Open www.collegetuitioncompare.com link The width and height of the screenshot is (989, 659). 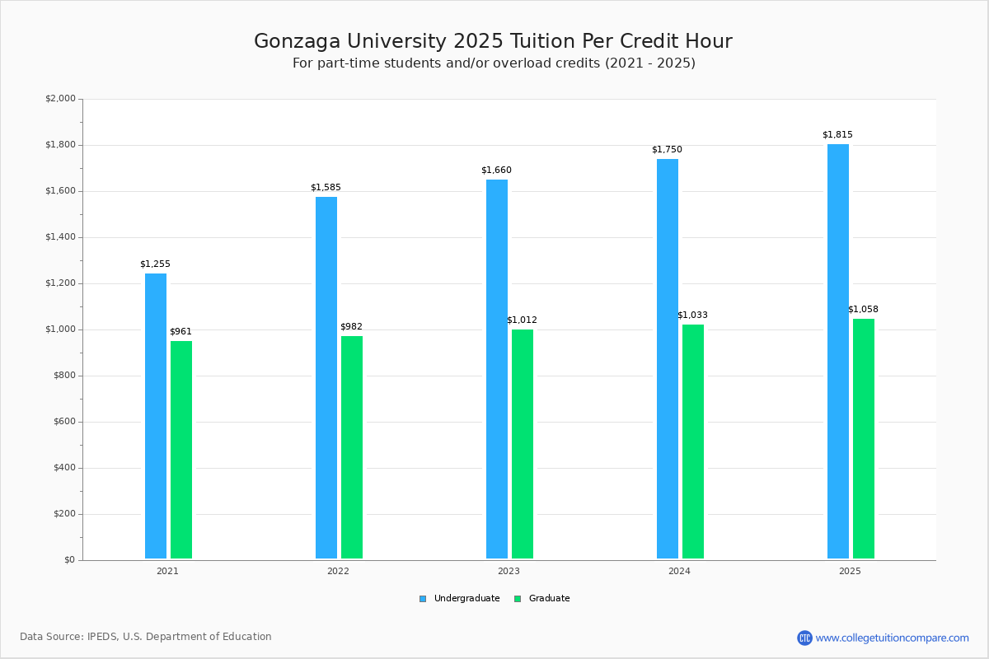[x=892, y=638]
